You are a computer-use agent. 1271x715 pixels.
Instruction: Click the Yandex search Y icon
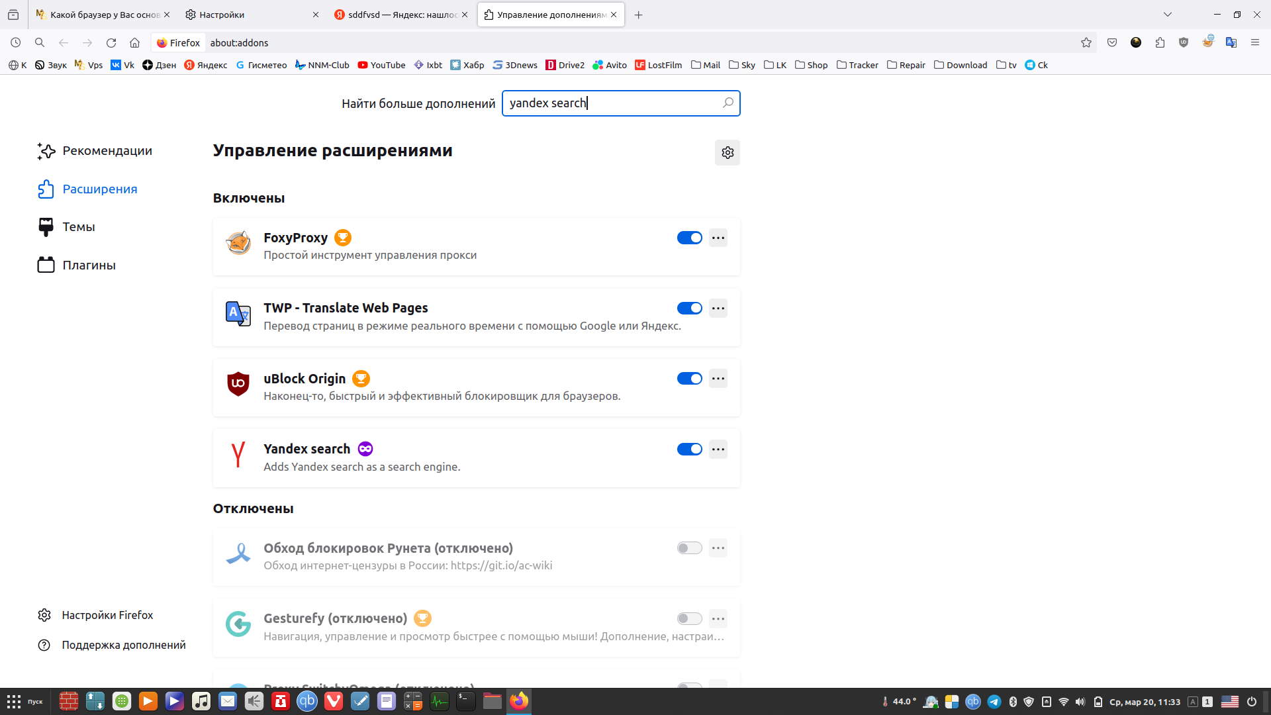238,455
